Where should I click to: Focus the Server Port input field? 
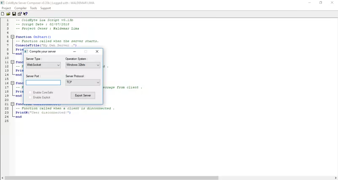(43, 83)
